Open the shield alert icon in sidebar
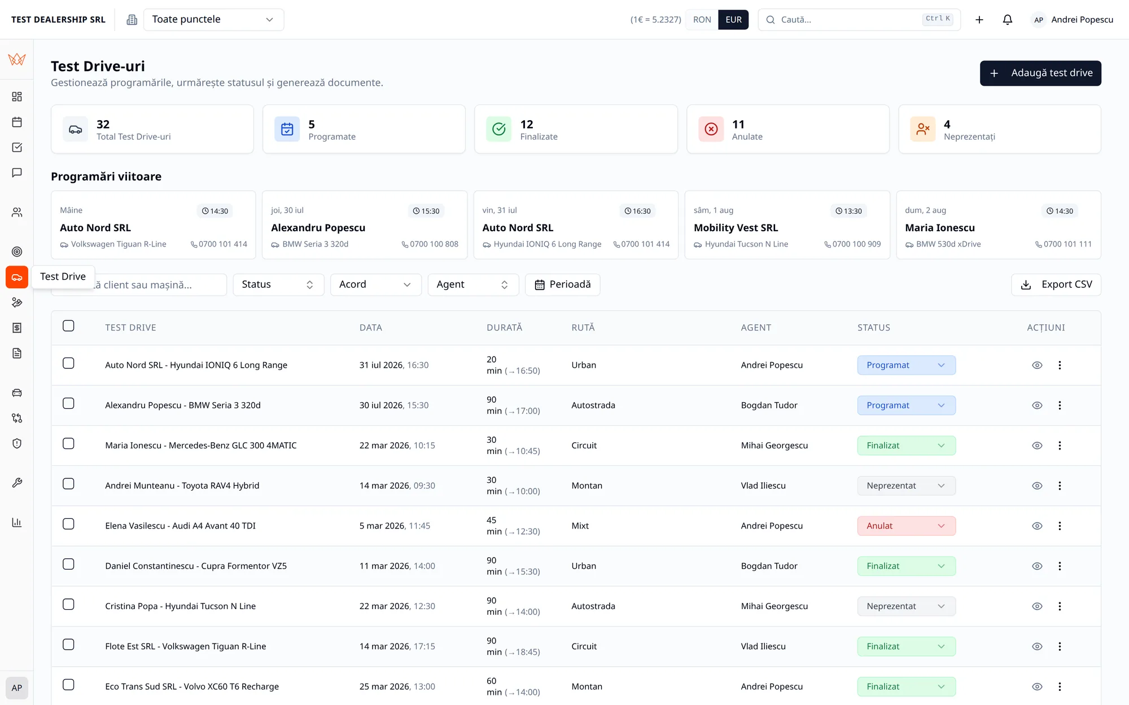 click(x=17, y=443)
